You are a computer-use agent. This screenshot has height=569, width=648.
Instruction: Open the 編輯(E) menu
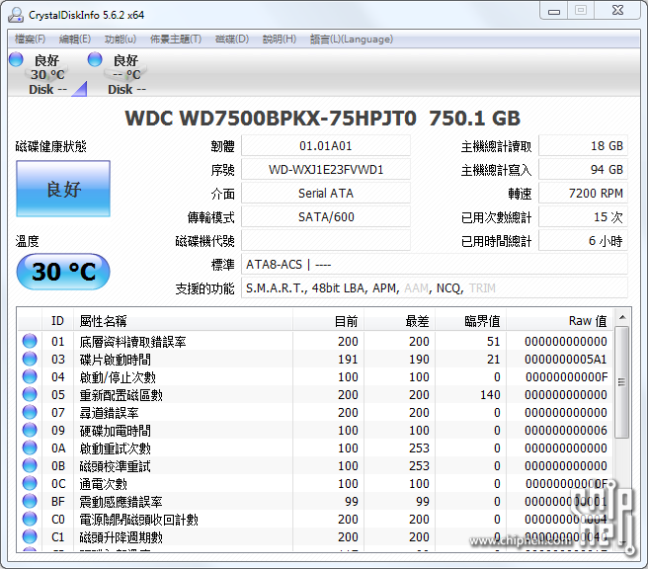pos(75,40)
